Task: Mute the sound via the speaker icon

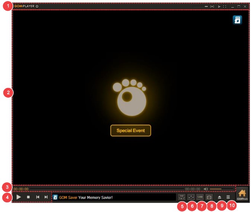Action: click(x=205, y=189)
